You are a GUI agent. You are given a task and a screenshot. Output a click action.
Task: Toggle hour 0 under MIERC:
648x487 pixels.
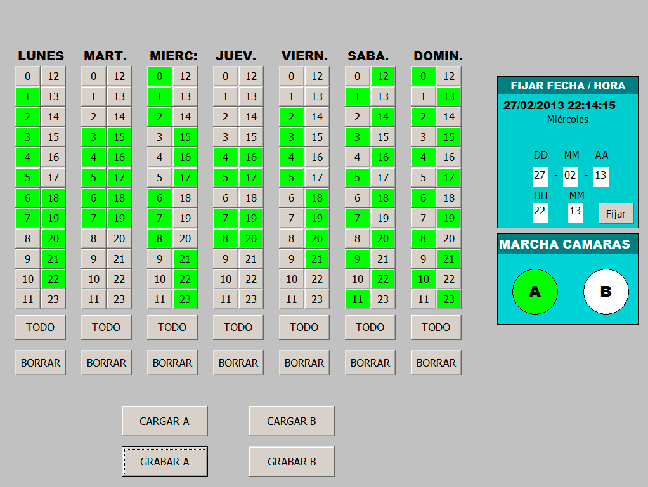point(160,77)
